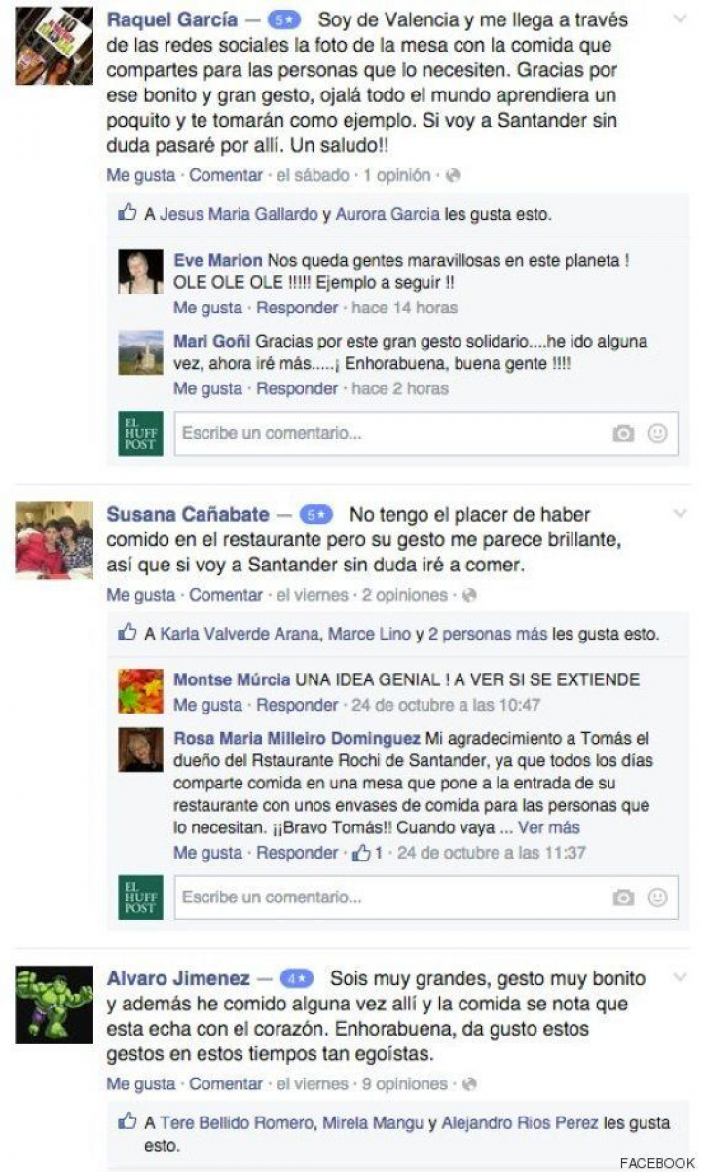Click camera icon in first comment box
This screenshot has width=701, height=1172.
tap(623, 434)
